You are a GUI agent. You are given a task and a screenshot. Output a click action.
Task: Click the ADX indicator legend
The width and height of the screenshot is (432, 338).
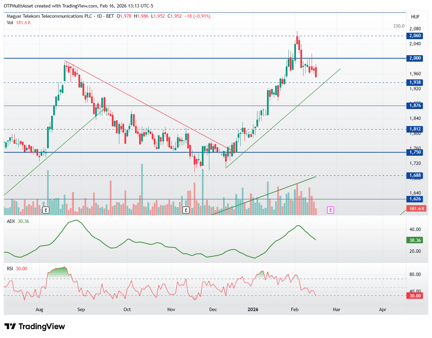[18, 221]
